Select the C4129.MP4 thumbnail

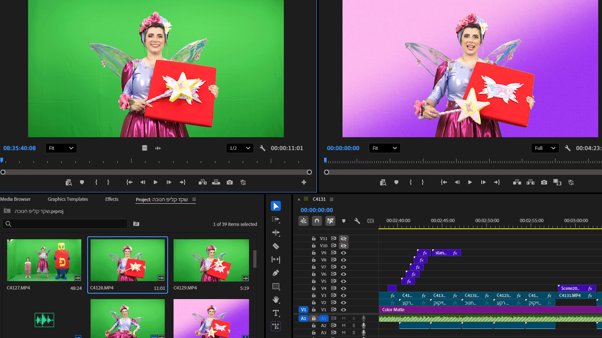point(211,260)
